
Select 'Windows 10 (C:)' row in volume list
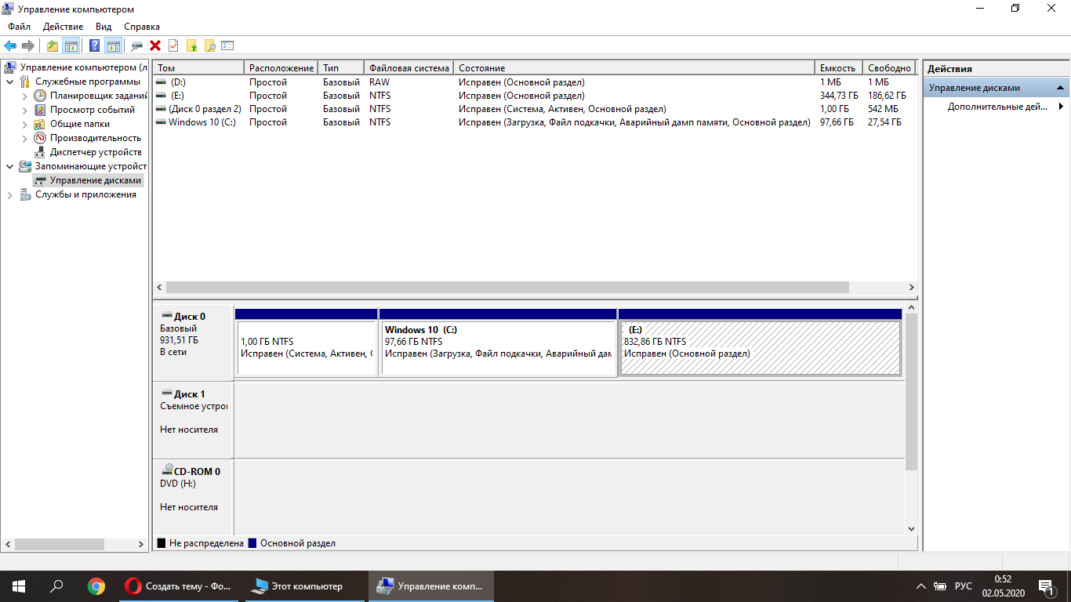click(x=535, y=122)
